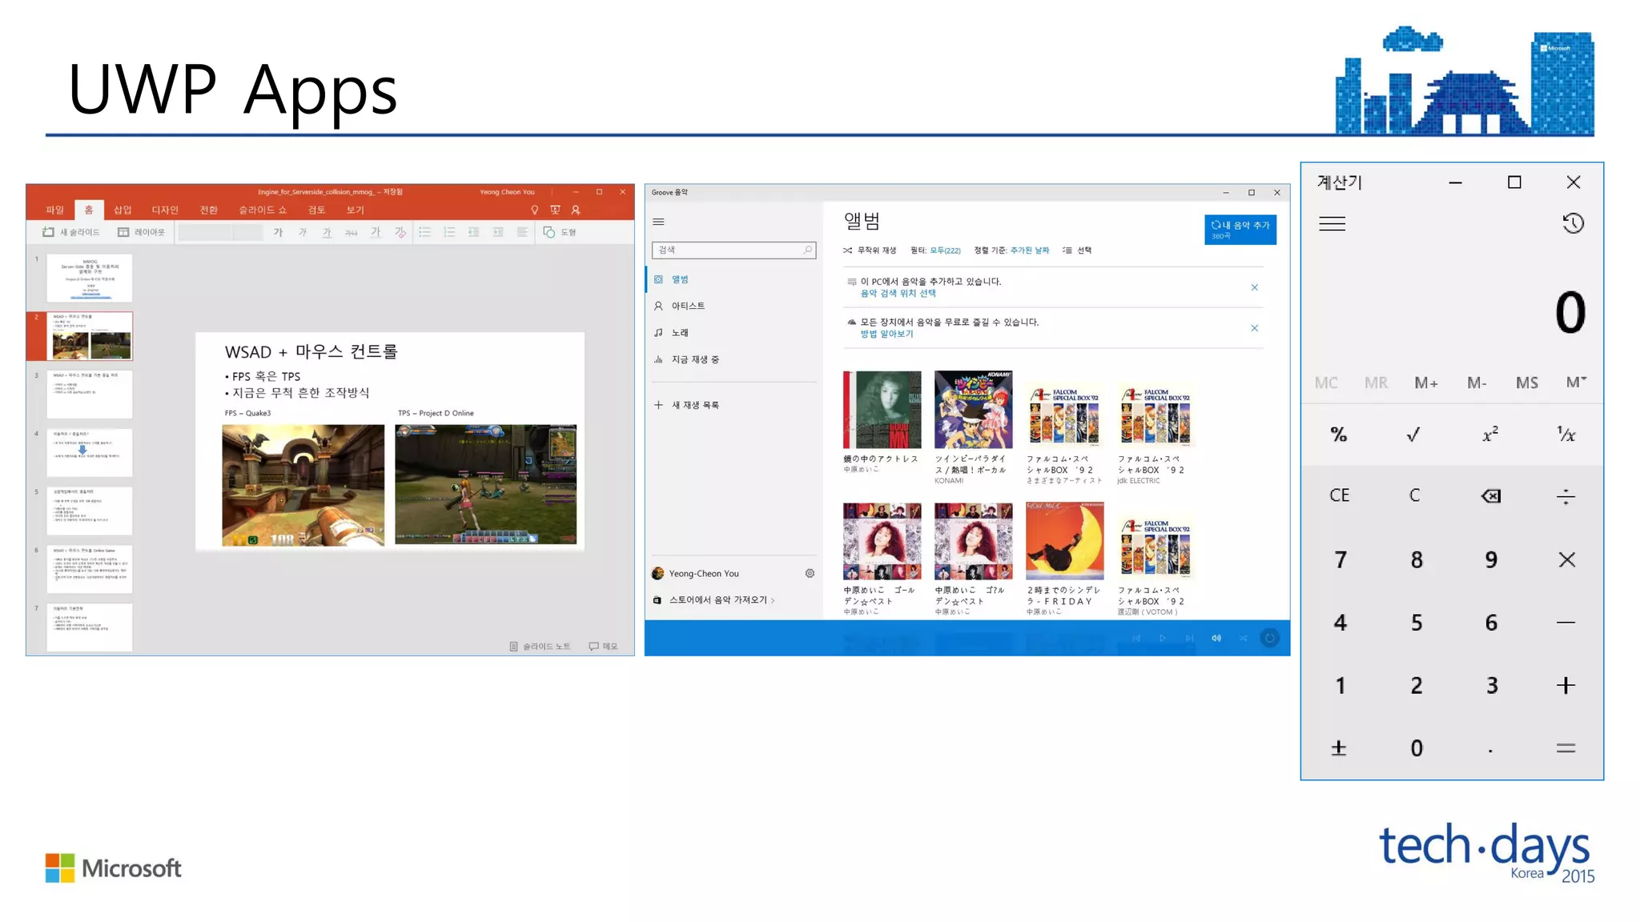
Task: Dismiss the free music on all devices notification
Action: click(x=1254, y=328)
